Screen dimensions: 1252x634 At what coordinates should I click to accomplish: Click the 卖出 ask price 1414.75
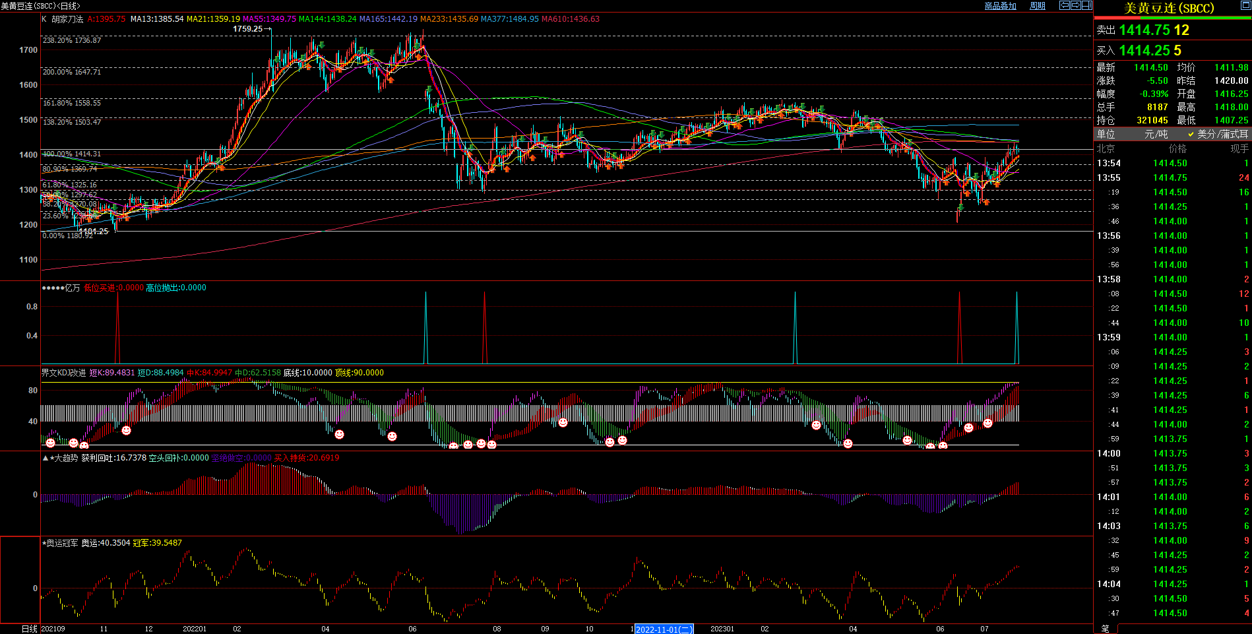point(1144,30)
